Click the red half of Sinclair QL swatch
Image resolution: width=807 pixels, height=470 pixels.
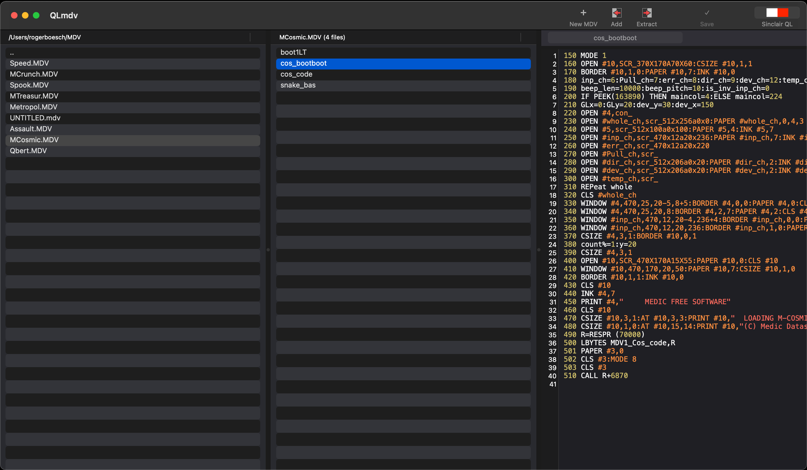coord(782,13)
